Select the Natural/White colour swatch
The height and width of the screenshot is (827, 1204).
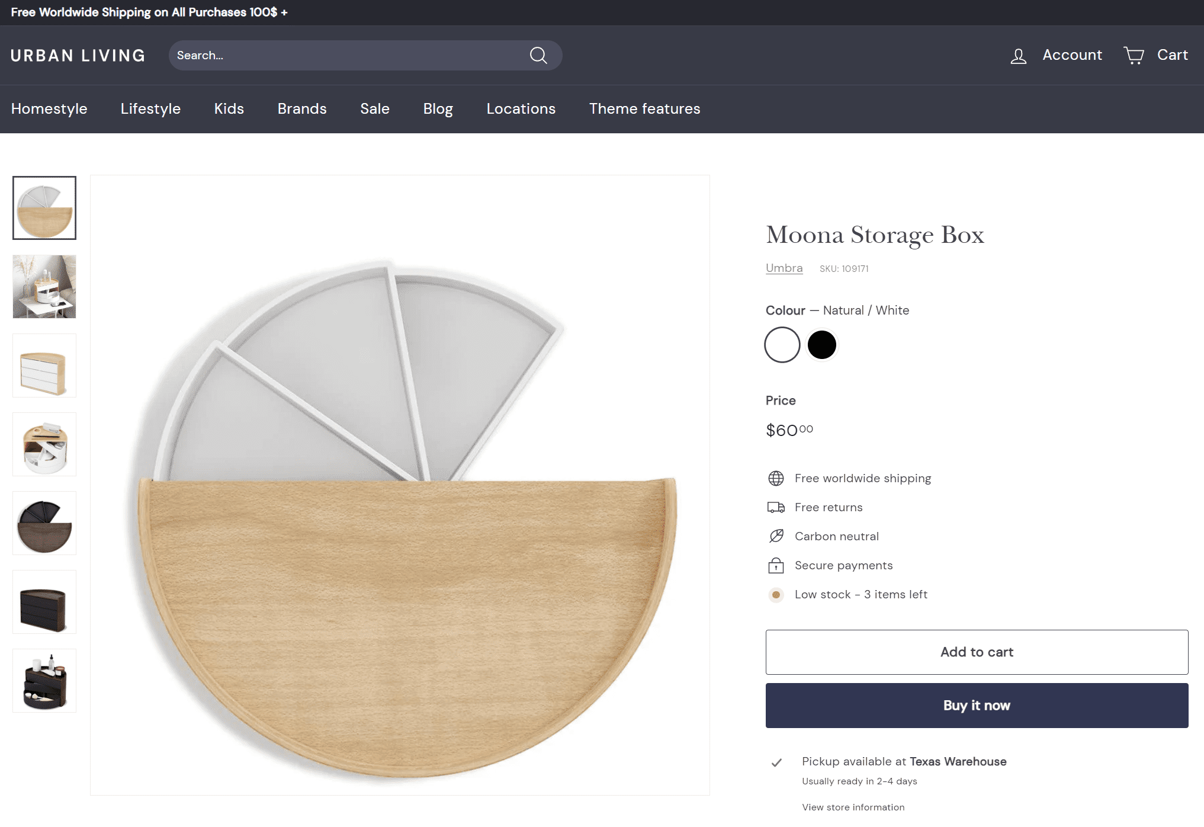[782, 344]
